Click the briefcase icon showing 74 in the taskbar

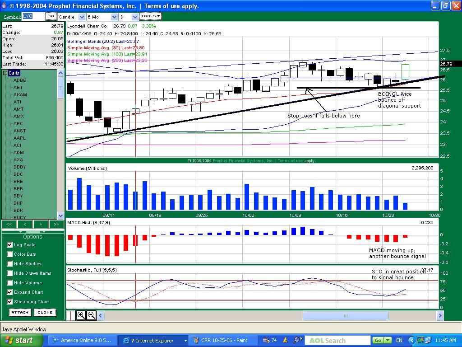click(x=270, y=340)
